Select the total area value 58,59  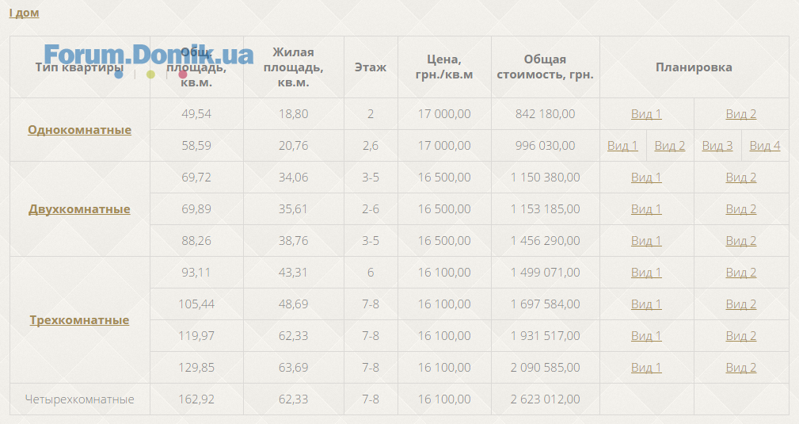pyautogui.click(x=196, y=145)
